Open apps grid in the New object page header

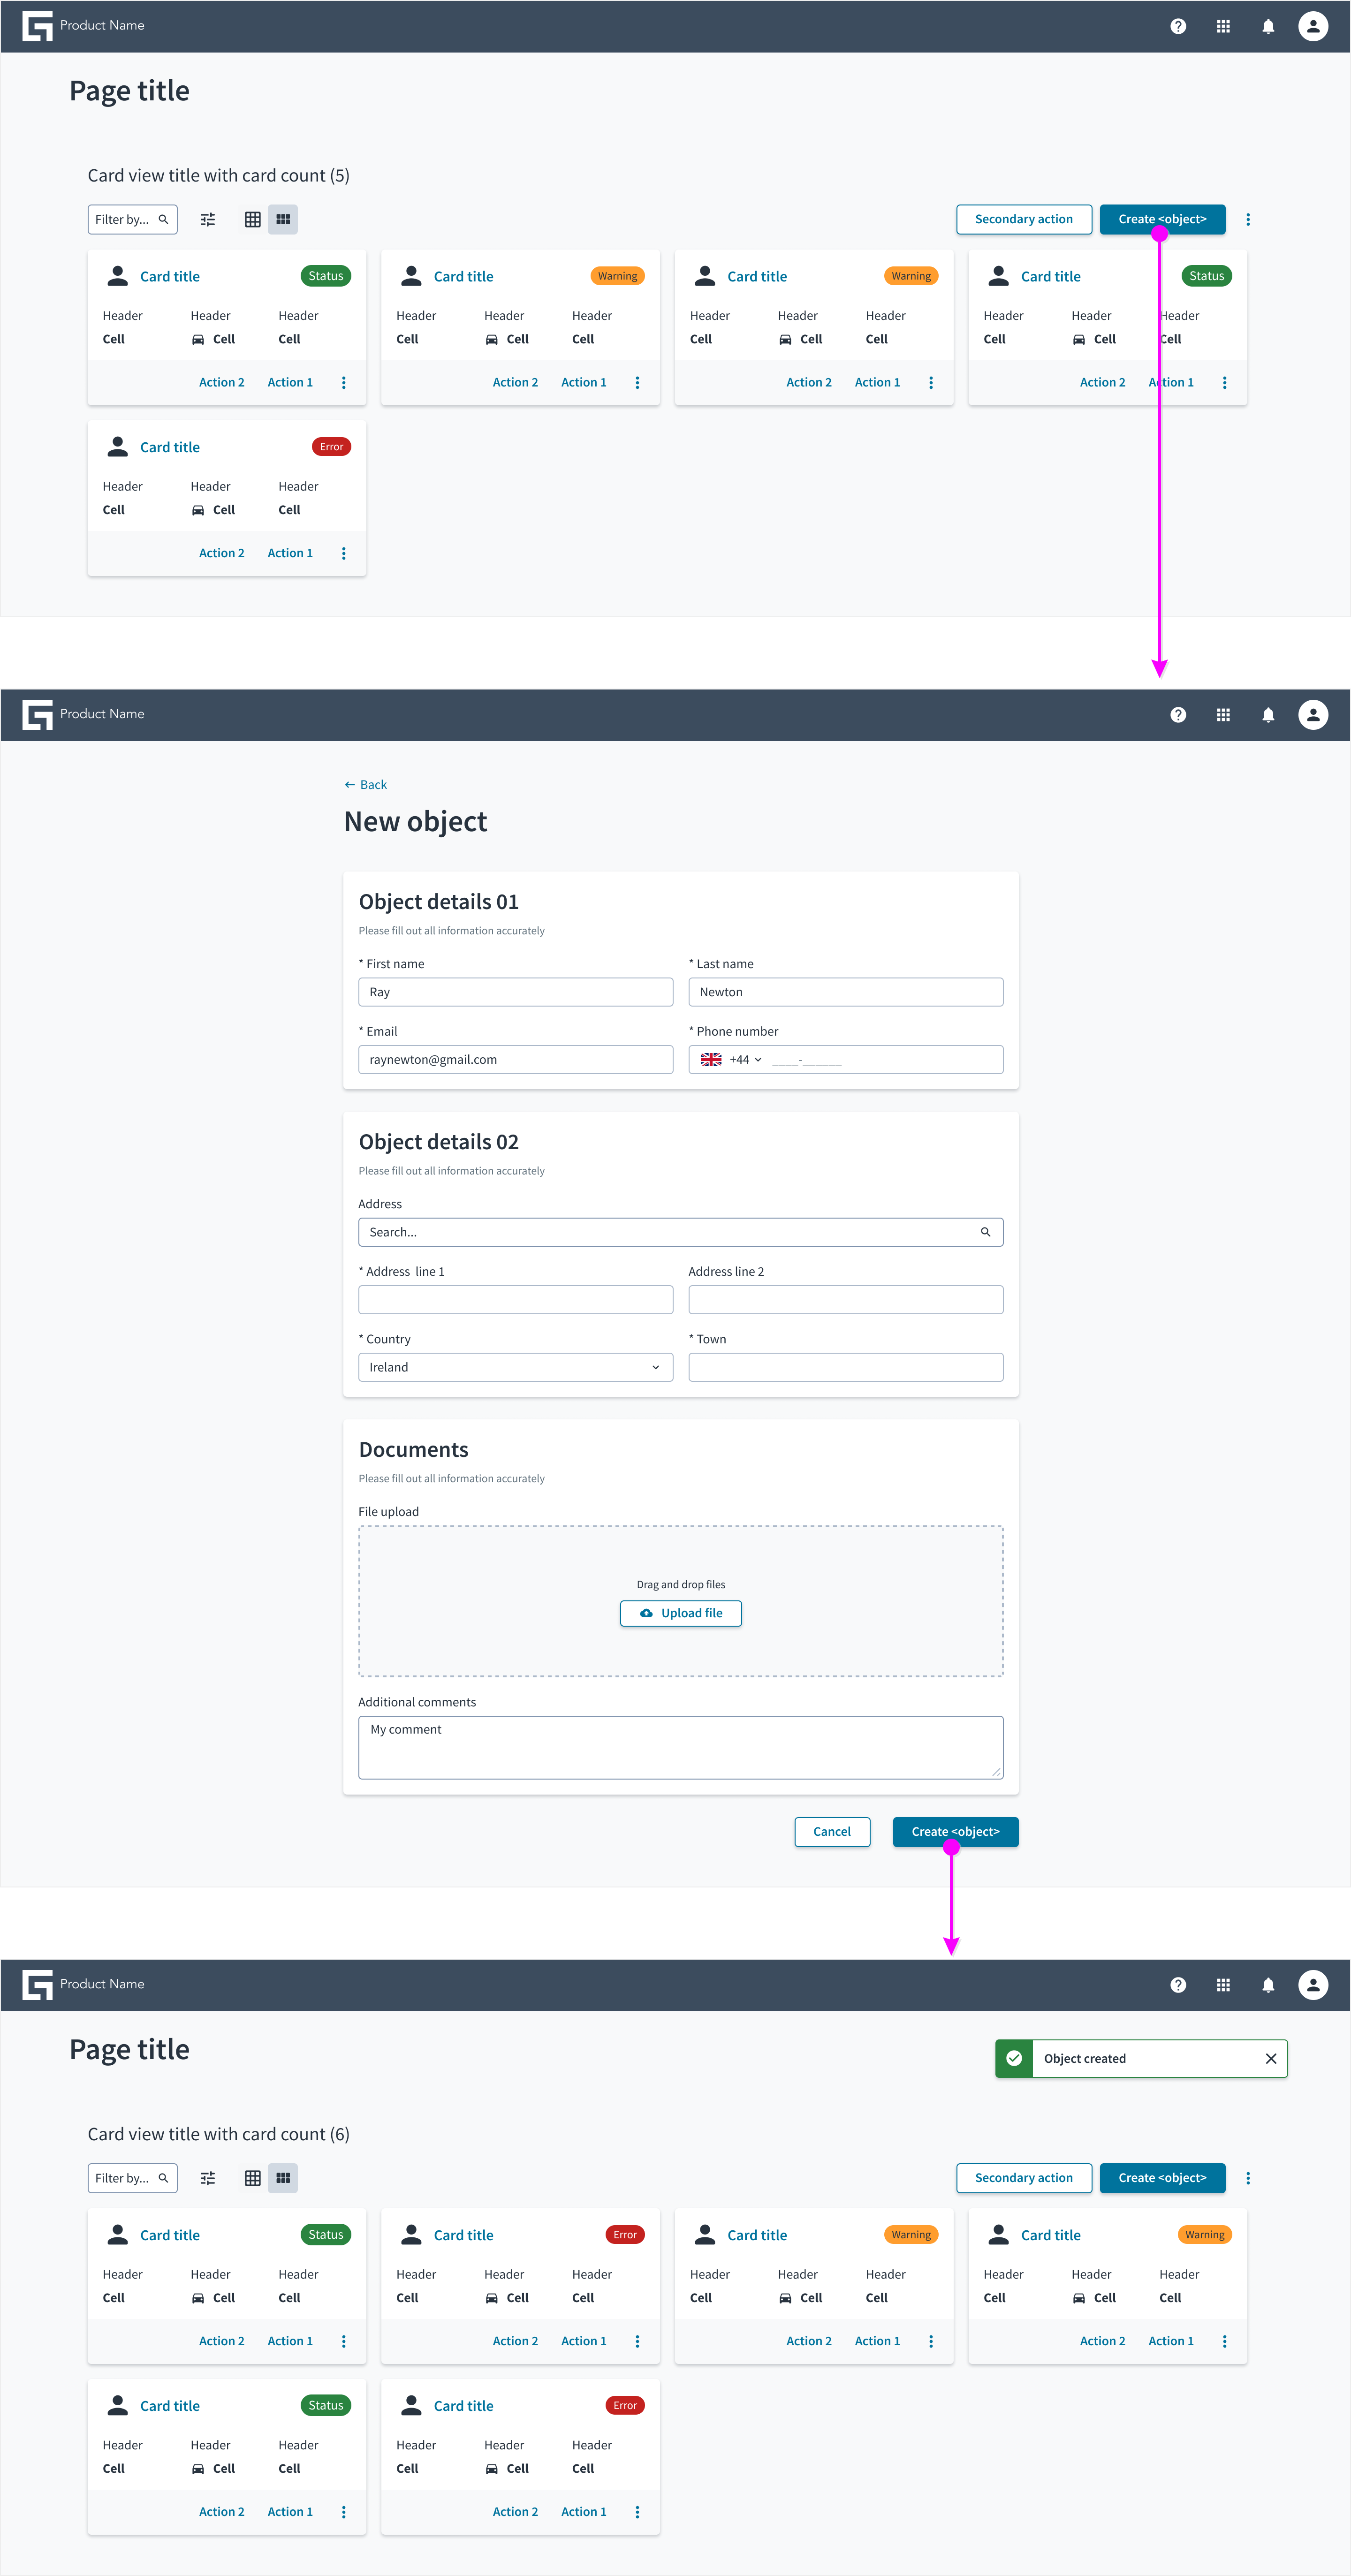click(x=1223, y=714)
